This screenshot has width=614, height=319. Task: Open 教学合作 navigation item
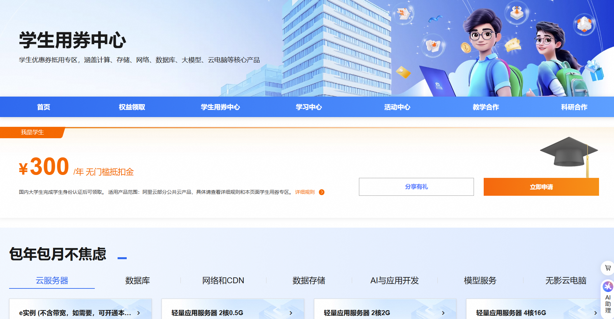(486, 107)
